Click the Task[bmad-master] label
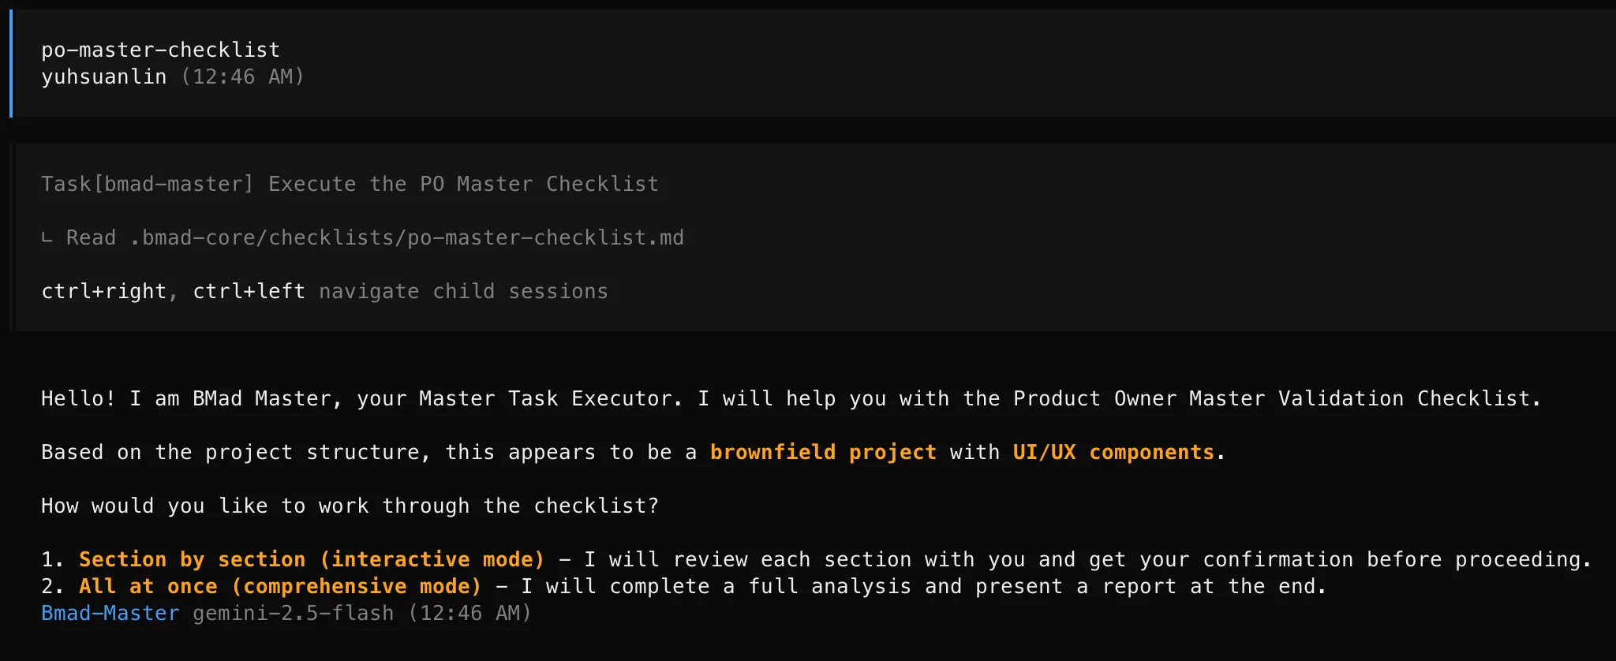Viewport: 1616px width, 661px height. tap(147, 184)
